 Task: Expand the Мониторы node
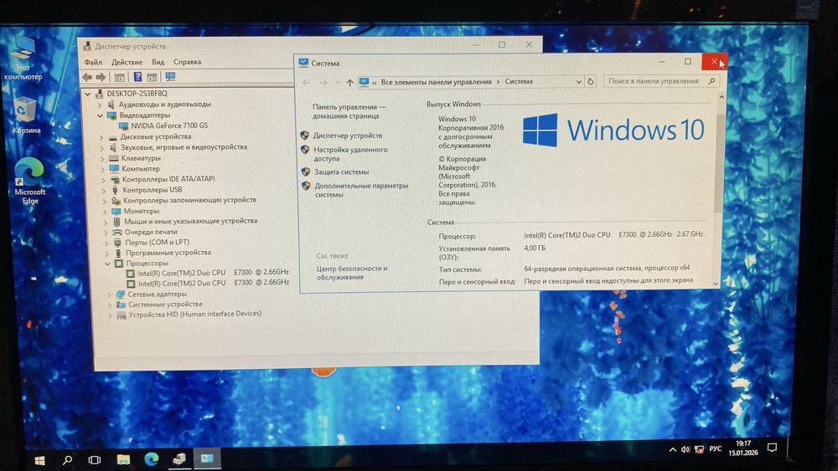pyautogui.click(x=105, y=212)
